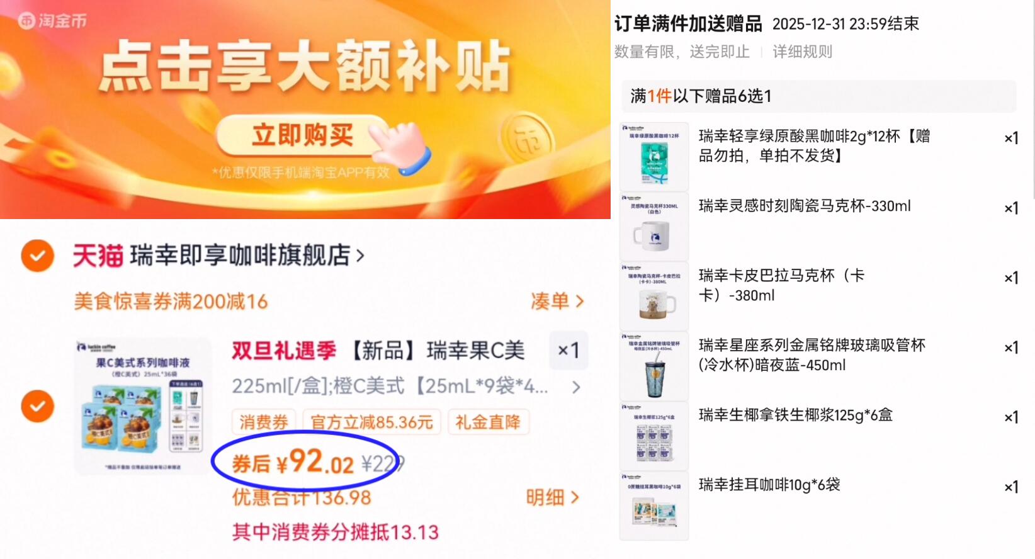Image resolution: width=1035 pixels, height=559 pixels.
Task: Open the 瑞幸轻享绿原酸黑咖啡 gift thumbnail
Action: click(654, 157)
